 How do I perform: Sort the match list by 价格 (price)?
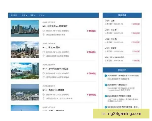(x=24, y=15)
